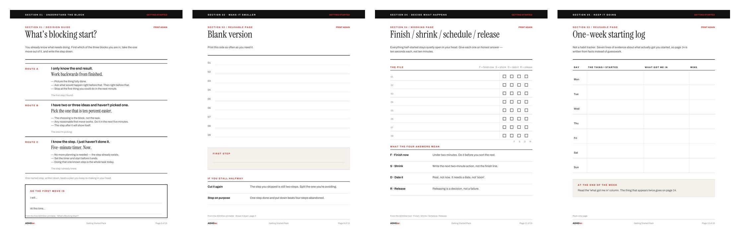Click Print Again on the What's blocking start page
This screenshot has width=740, height=243.
[160, 27]
